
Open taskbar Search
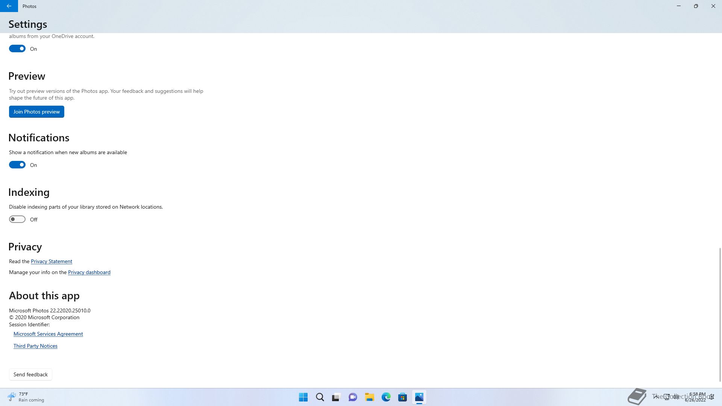click(320, 397)
